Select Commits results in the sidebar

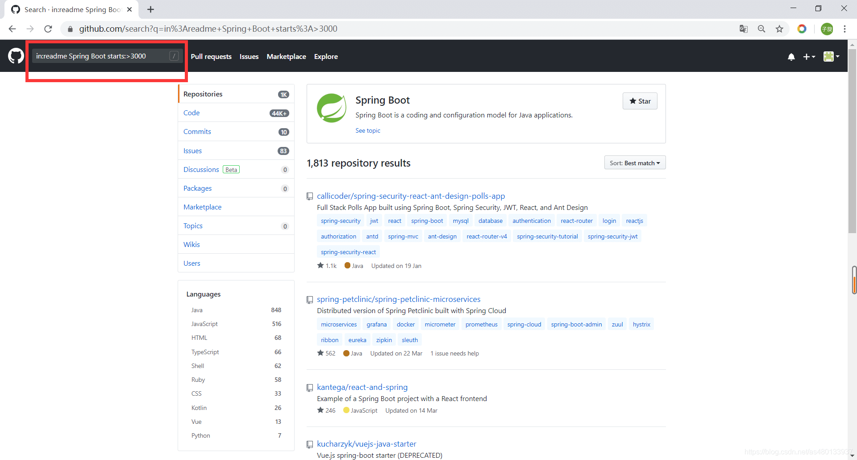tap(236, 131)
